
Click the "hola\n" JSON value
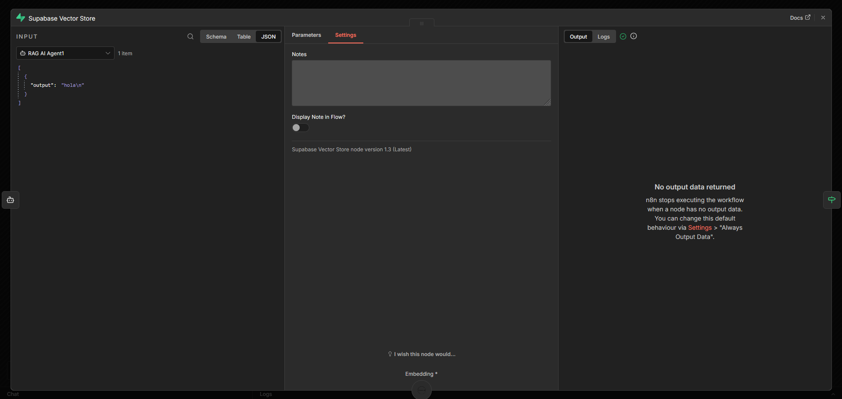click(x=73, y=85)
